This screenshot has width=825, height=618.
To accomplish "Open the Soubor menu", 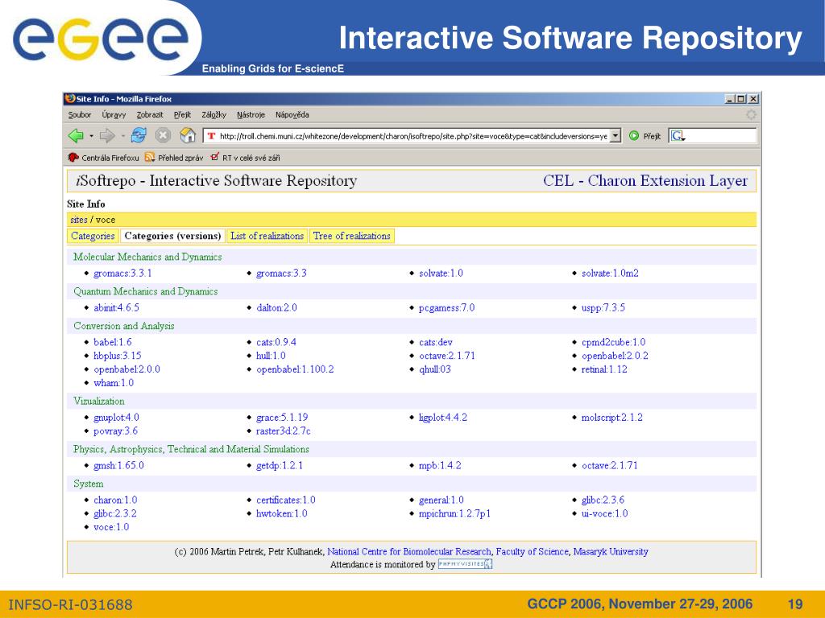I will coord(80,114).
